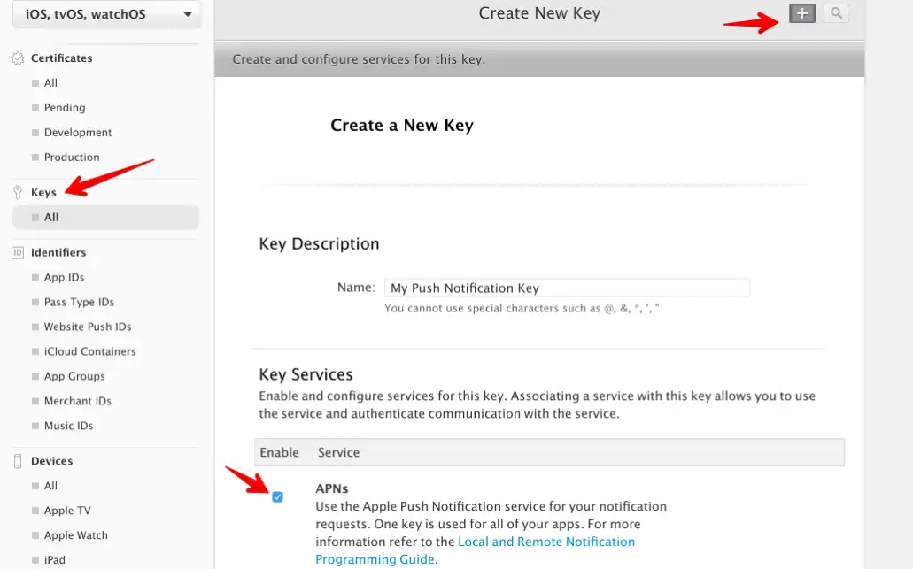Toggle the APNs enable checkbox
This screenshot has height=569, width=913.
point(277,497)
